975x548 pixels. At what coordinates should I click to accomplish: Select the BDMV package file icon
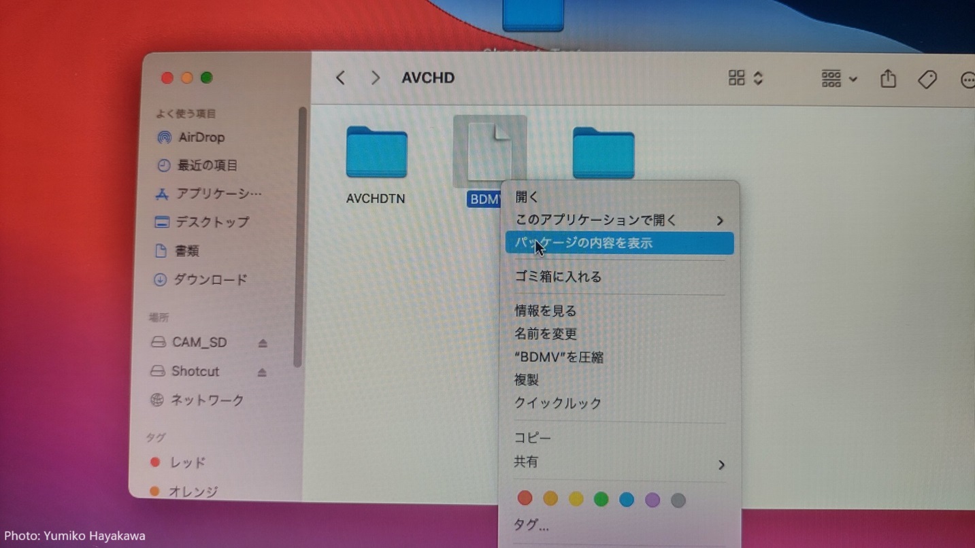(489, 151)
